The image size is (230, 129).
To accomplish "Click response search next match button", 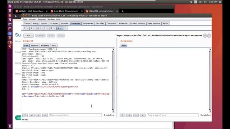I will coord(143,115).
